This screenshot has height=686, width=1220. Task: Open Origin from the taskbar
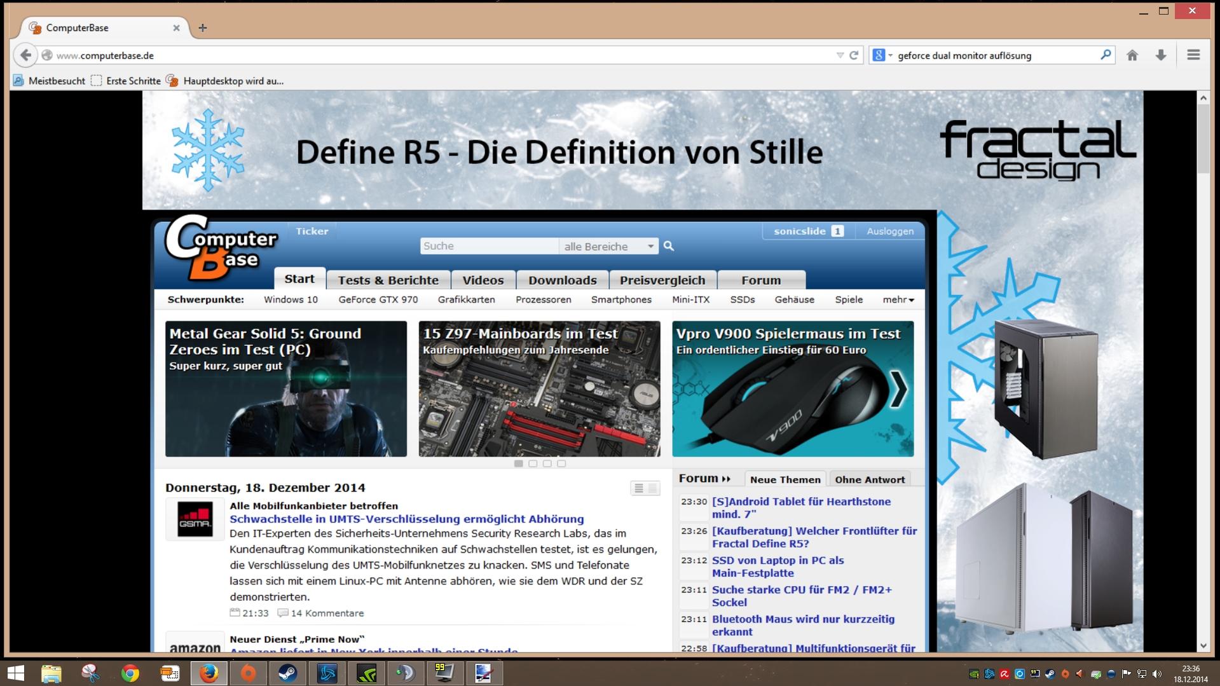[248, 673]
